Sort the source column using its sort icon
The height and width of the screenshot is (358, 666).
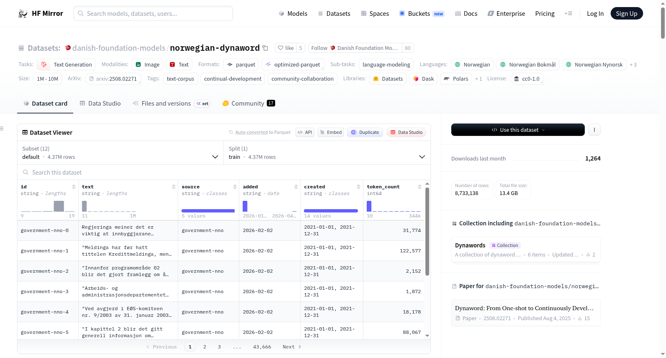coord(235,187)
